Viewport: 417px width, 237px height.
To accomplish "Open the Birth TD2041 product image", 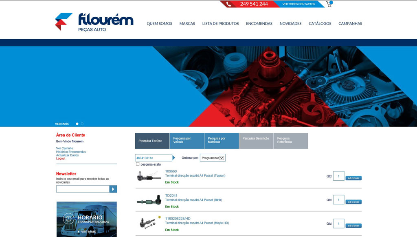I will point(149,201).
